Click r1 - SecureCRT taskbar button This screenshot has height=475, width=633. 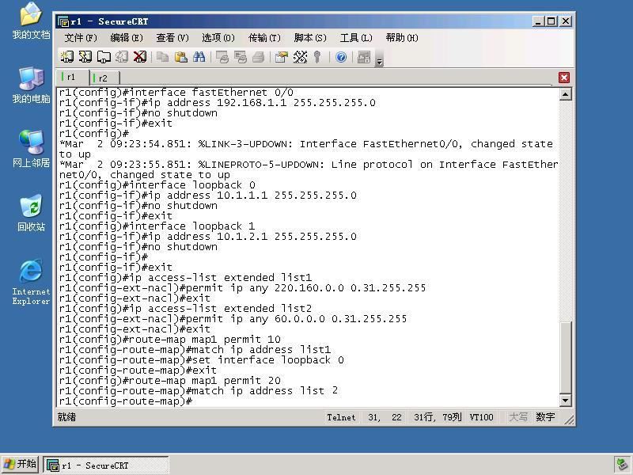pyautogui.click(x=106, y=465)
